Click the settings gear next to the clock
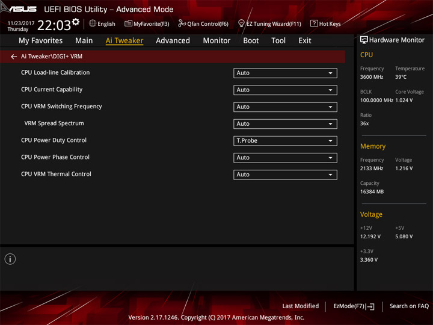The image size is (433, 325). click(x=76, y=22)
